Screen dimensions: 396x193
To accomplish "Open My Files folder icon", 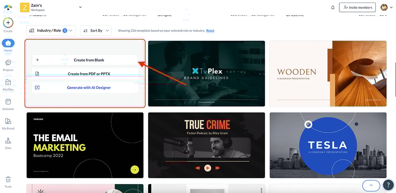I will (x=8, y=82).
